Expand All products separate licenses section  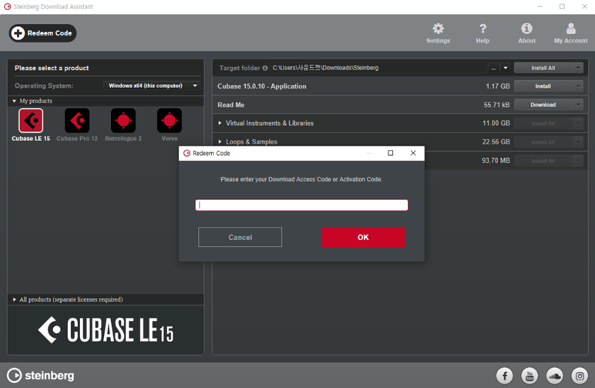click(14, 299)
